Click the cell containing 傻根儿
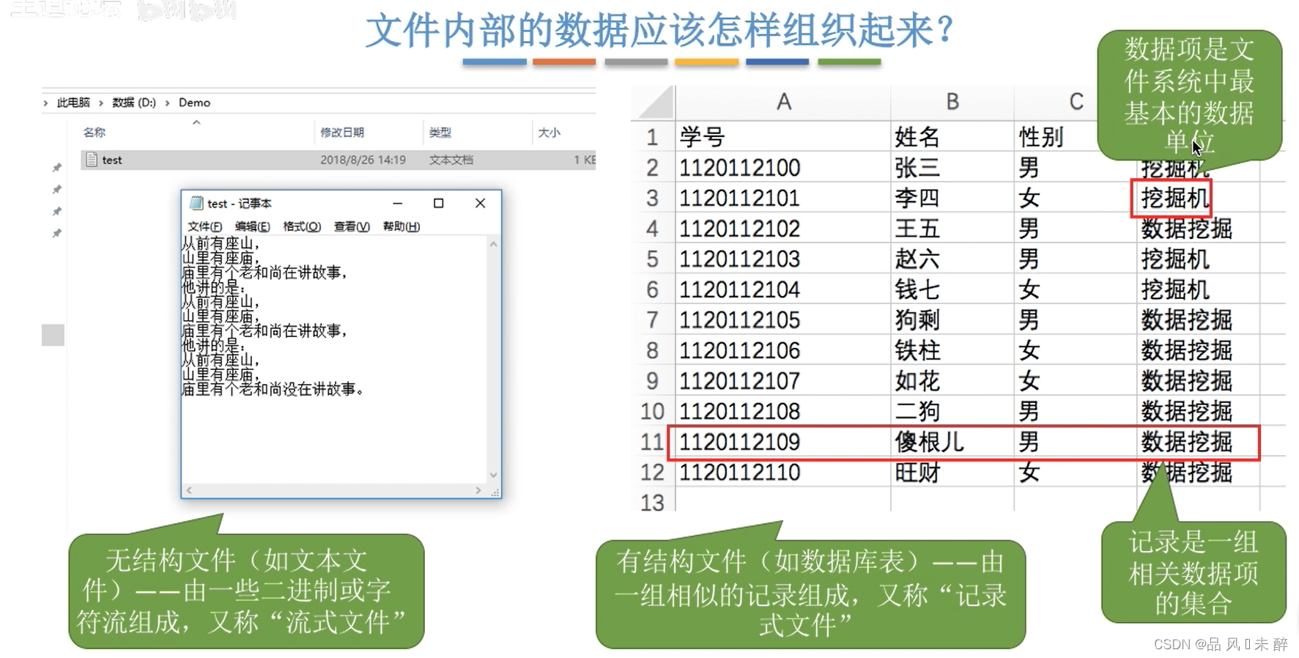Image resolution: width=1299 pixels, height=658 pixels. click(x=952, y=442)
